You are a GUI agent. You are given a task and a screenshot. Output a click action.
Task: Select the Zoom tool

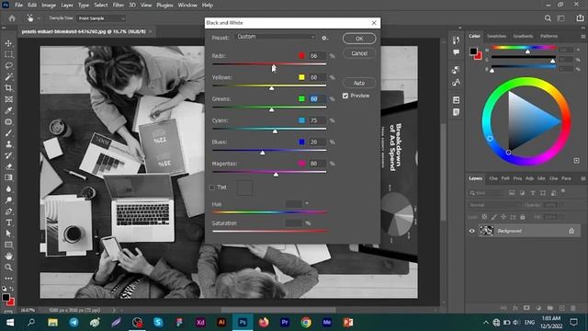click(8, 268)
